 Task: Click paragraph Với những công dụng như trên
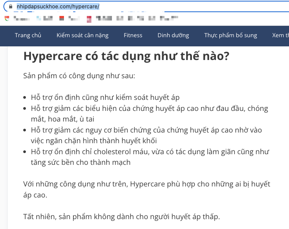[x=147, y=190]
